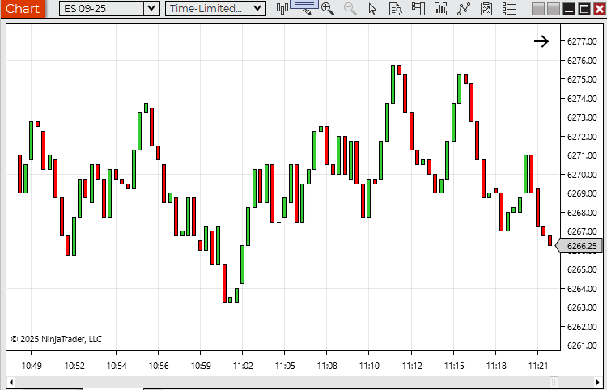Image resolution: width=607 pixels, height=390 pixels.
Task: Open the Properties list icon
Action: (x=508, y=9)
